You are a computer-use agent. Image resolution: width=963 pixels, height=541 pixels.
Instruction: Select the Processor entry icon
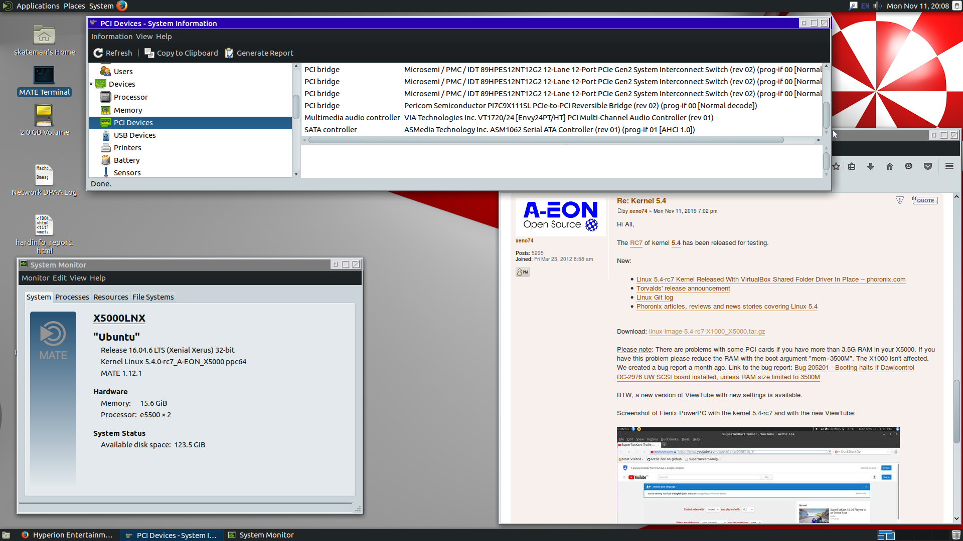click(105, 97)
